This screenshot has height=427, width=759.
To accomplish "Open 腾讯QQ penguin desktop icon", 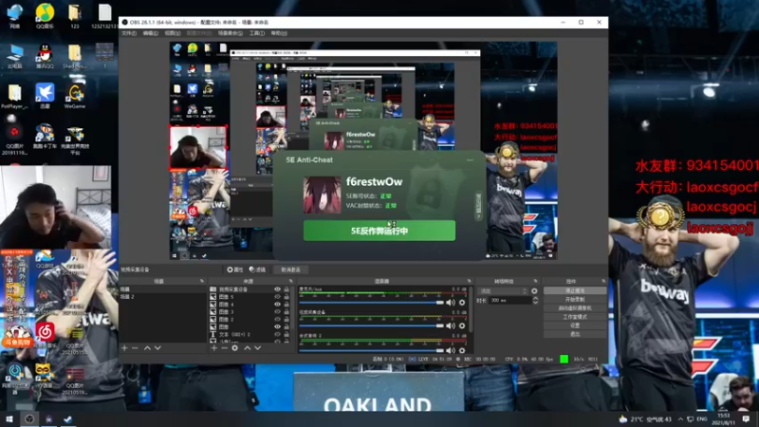I will [45, 56].
